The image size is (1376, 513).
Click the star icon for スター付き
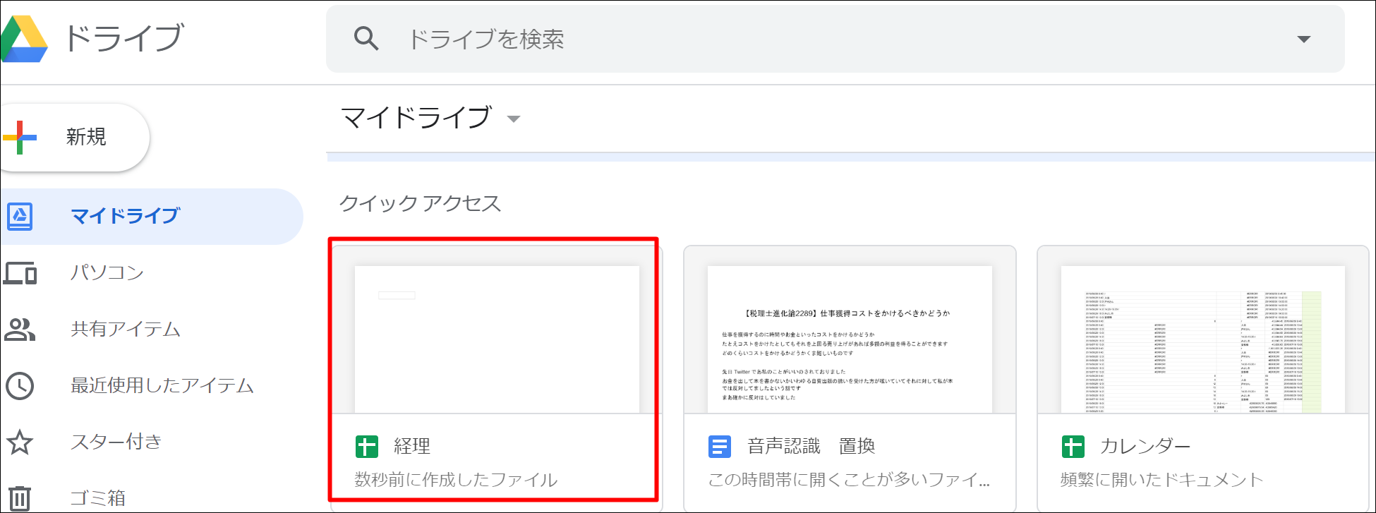point(20,442)
